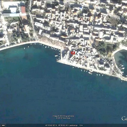Click the longitude 16°25'30.19" readout
The height and width of the screenshot is (127, 127).
63,125
